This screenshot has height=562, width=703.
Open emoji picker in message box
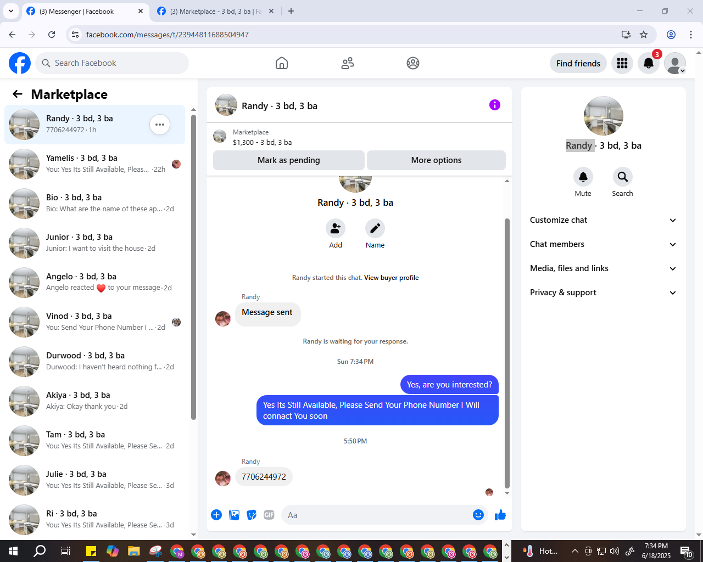(x=478, y=515)
